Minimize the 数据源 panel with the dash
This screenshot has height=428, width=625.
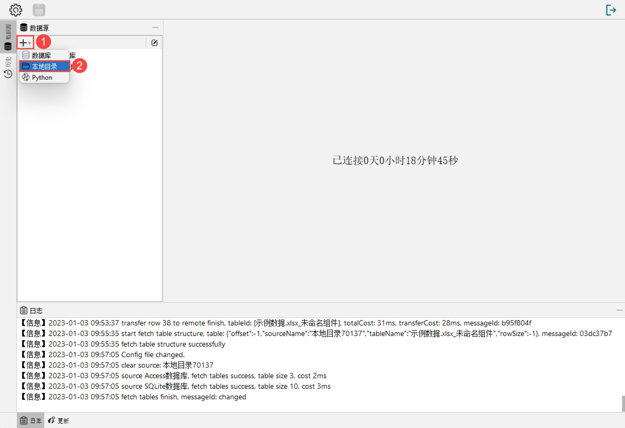155,28
